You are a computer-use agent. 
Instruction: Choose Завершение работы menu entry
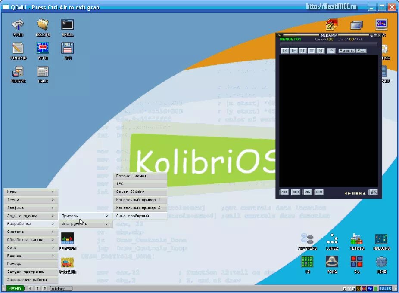pos(31,280)
